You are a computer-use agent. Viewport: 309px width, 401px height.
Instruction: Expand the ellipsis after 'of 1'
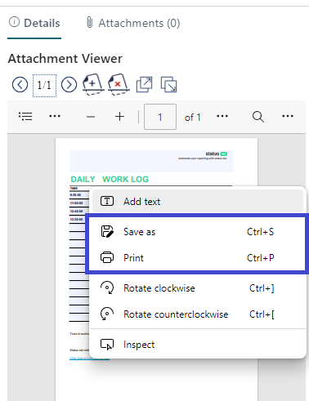tap(222, 116)
